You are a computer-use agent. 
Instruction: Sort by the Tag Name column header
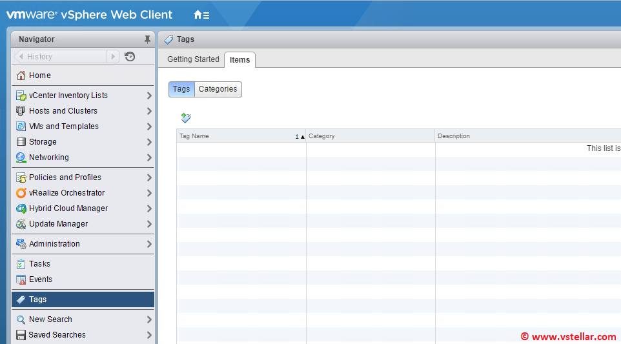click(x=232, y=136)
